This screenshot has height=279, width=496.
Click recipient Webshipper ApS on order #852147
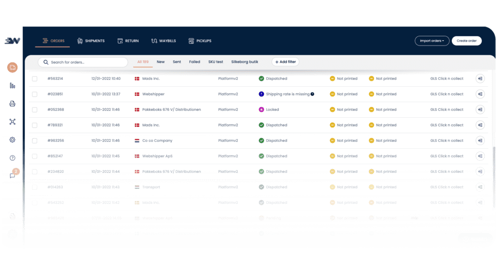tap(157, 156)
